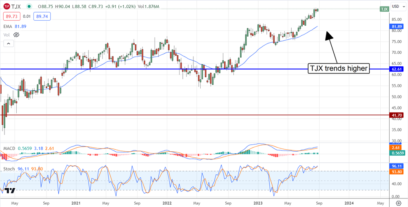The width and height of the screenshot is (408, 207).
Task: Click the spread value 0.01
Action: (27, 17)
